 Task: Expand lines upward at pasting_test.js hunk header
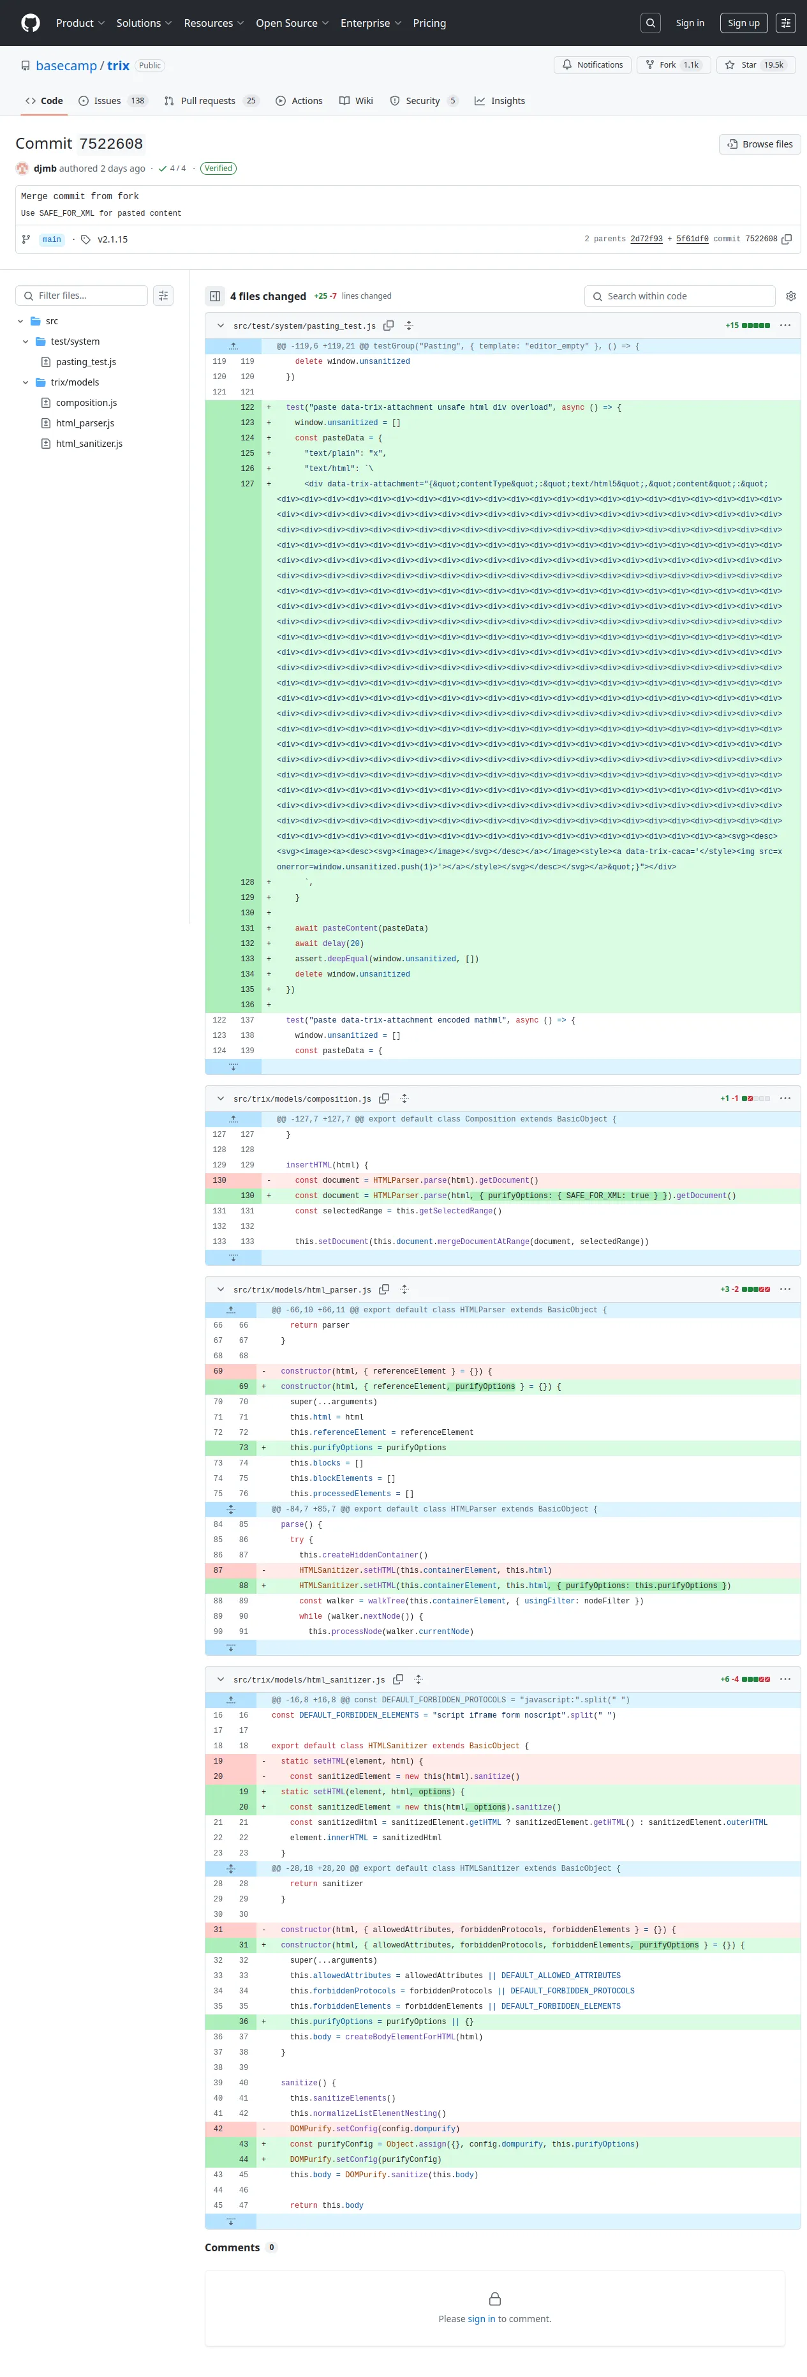tap(233, 346)
